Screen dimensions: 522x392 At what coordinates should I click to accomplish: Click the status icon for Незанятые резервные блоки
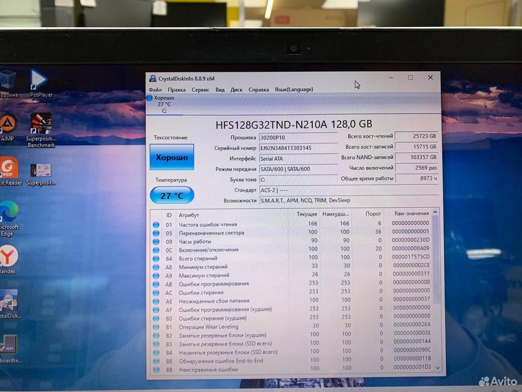coord(156,353)
